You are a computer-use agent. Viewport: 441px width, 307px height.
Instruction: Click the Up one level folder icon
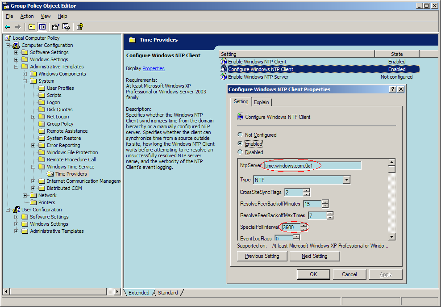[32, 27]
